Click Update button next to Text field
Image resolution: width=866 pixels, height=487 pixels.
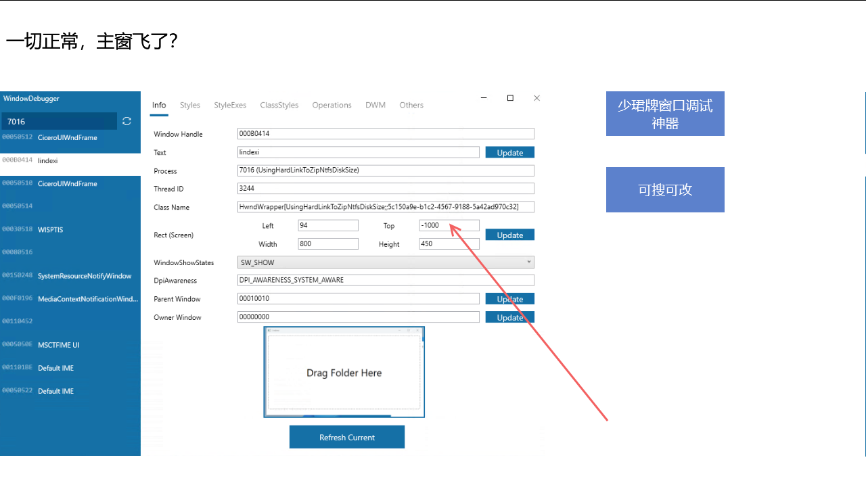[x=509, y=152]
